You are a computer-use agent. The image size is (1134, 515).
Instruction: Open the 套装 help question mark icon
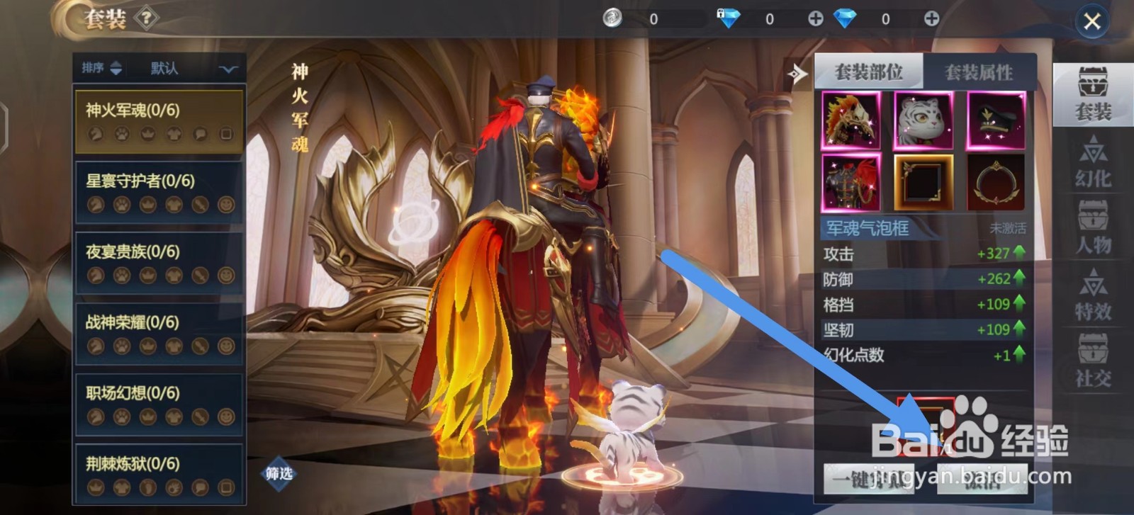pyautogui.click(x=146, y=18)
